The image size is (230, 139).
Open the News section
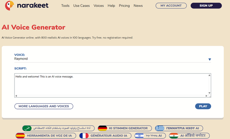coord(138,6)
